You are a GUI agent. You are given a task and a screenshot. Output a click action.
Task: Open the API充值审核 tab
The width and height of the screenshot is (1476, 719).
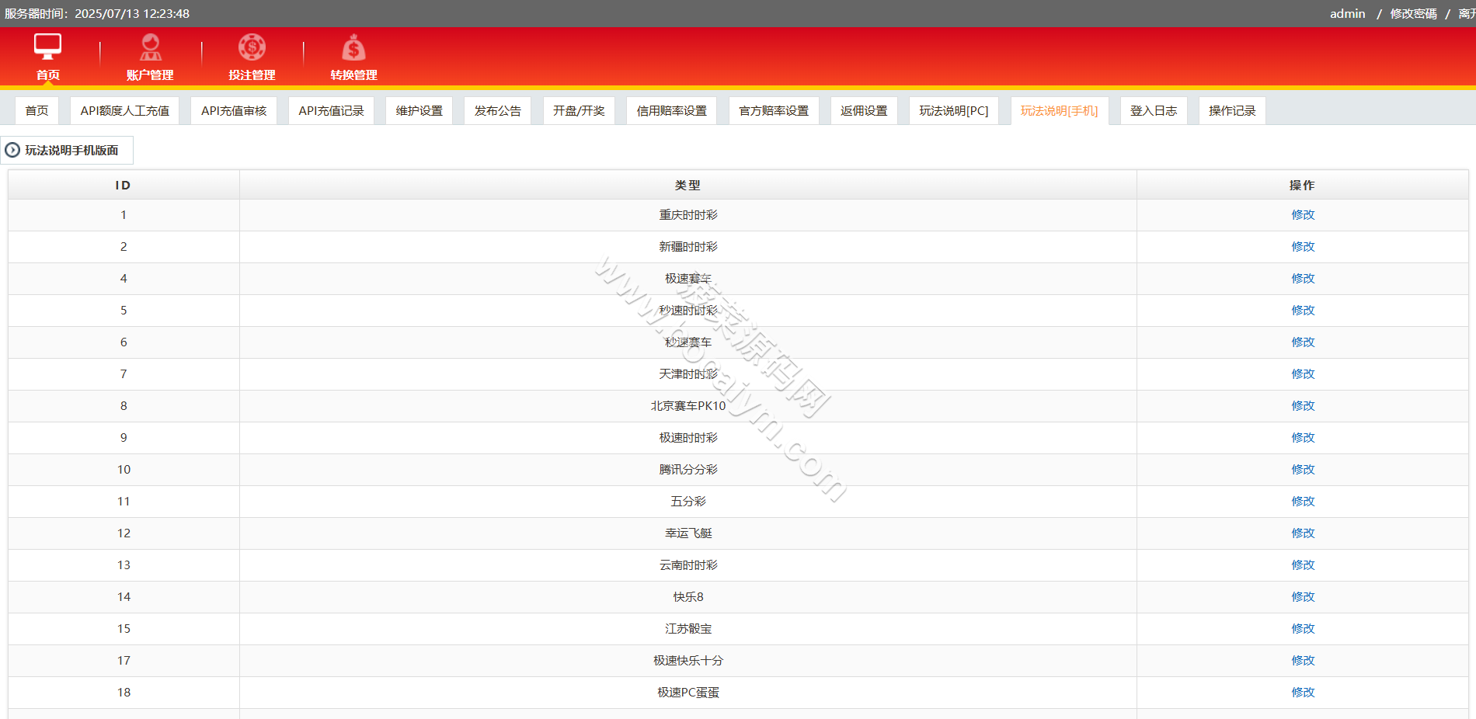point(234,111)
